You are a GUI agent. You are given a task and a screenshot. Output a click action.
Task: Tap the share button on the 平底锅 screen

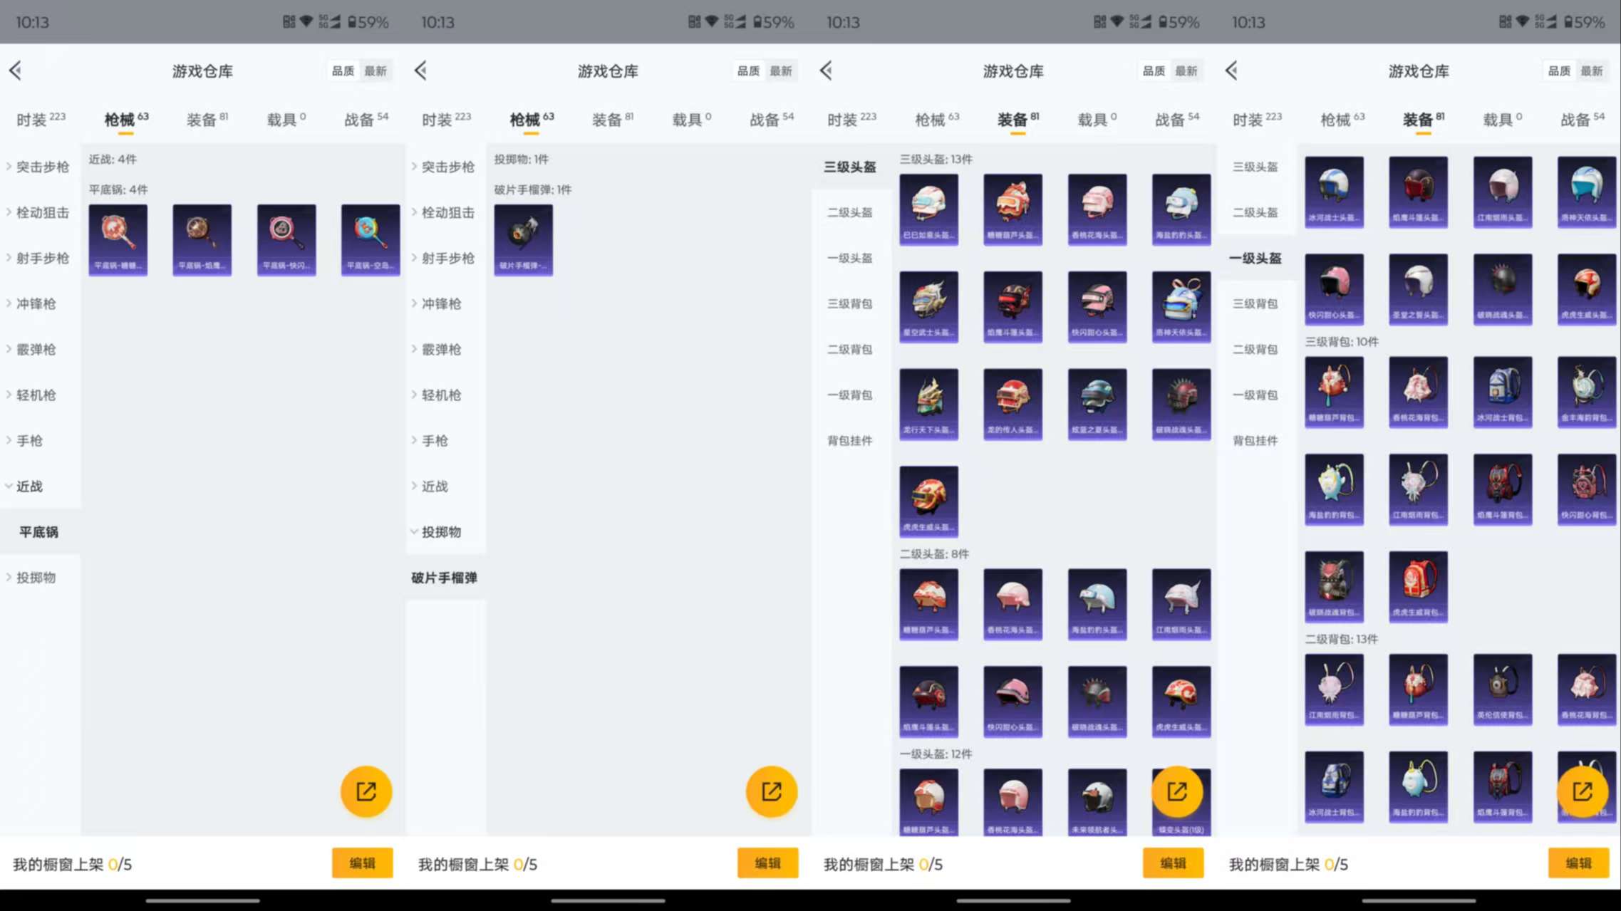(x=366, y=791)
